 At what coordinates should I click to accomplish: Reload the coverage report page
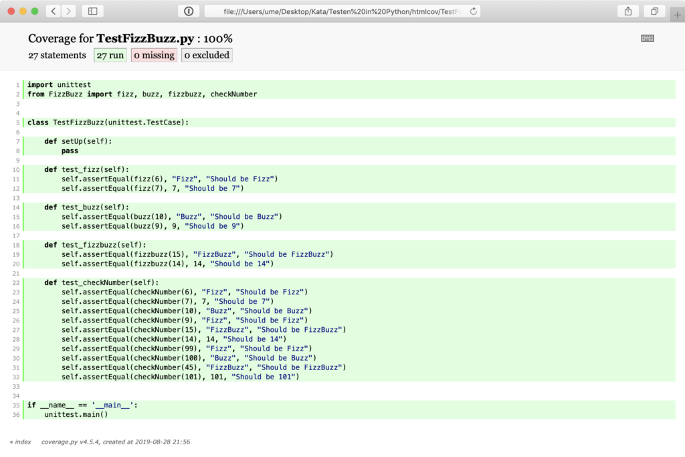click(x=473, y=11)
